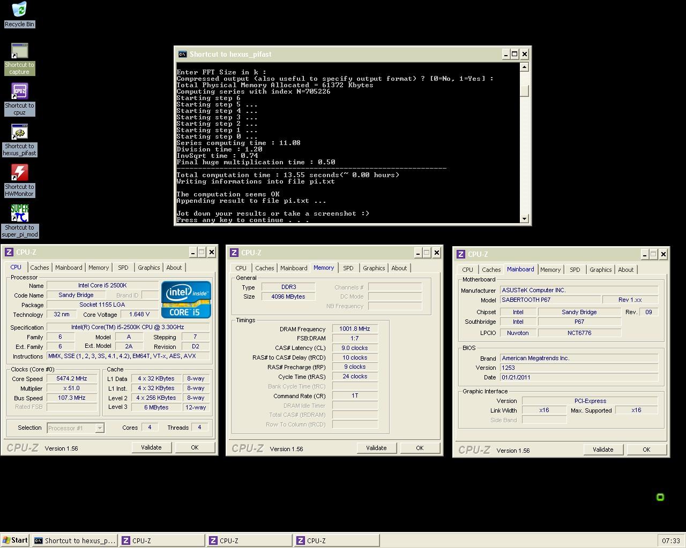Click the BIOS Version value 1253
686x548 pixels.
pos(579,368)
